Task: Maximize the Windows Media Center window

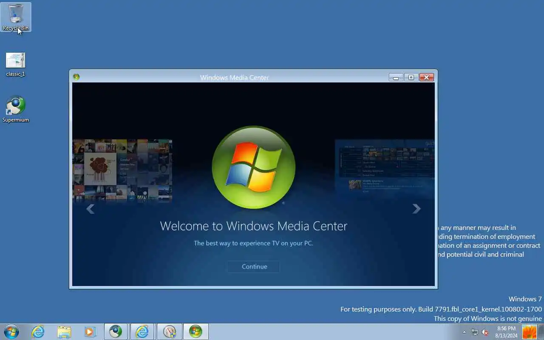Action: click(411, 77)
